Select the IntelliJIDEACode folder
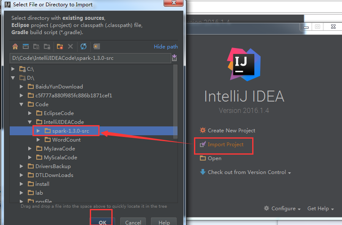The width and height of the screenshot is (342, 225). 60,122
